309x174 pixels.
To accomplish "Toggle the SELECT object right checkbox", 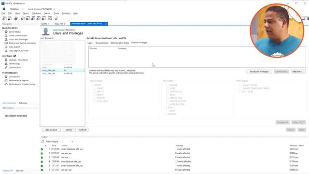I will (x=93, y=85).
